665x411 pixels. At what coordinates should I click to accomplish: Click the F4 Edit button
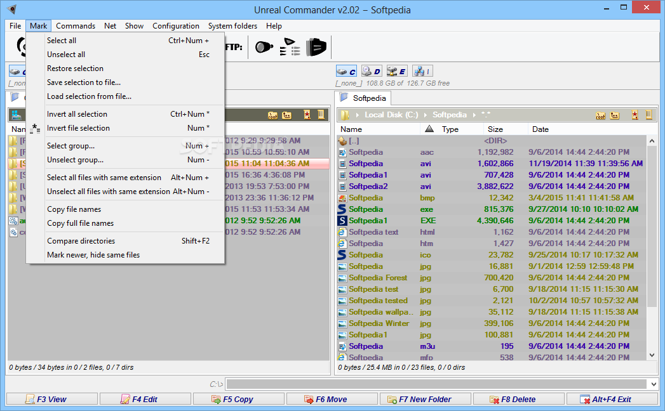pyautogui.click(x=145, y=399)
